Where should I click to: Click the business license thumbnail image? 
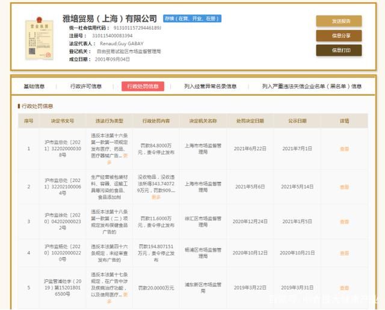tap(38, 39)
